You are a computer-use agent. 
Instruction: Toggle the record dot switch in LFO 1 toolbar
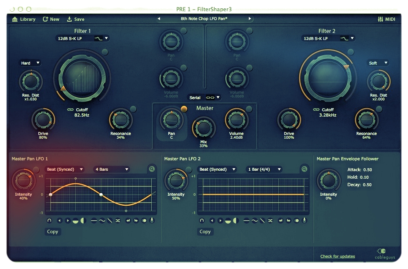144,221
